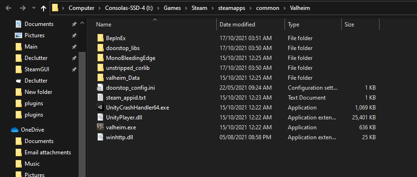417x177 pixels.
Task: Select the MonoBleedingEdge folder icon
Action: [x=100, y=58]
